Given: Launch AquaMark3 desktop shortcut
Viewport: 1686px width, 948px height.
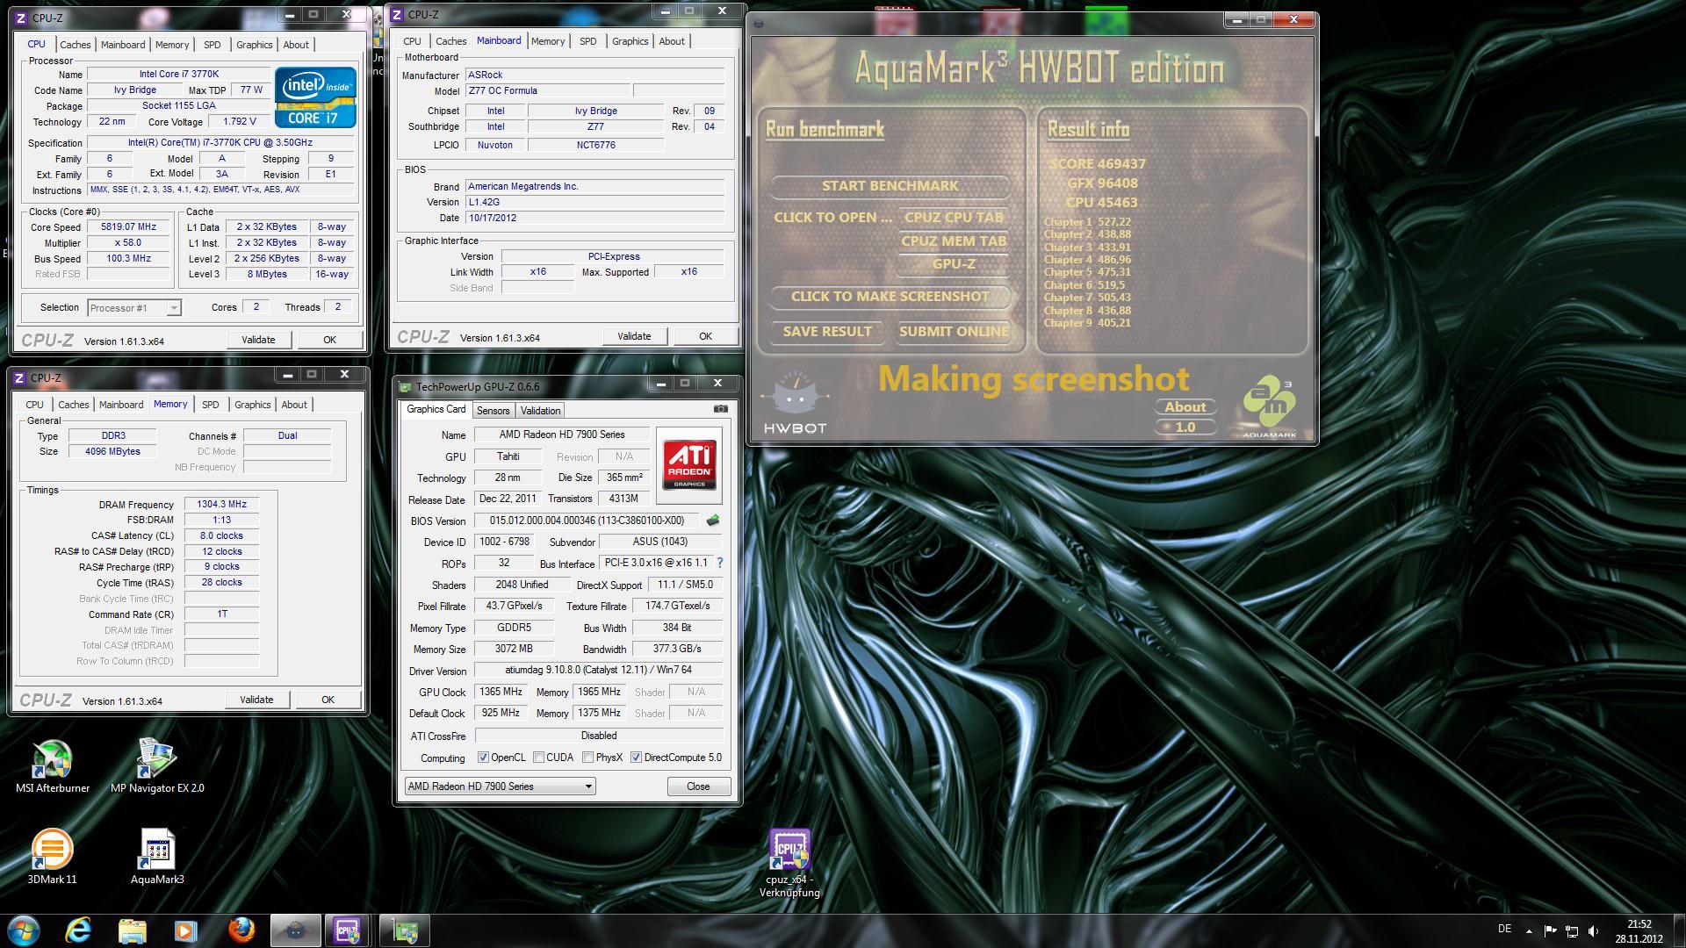Looking at the screenshot, I should coord(157,857).
